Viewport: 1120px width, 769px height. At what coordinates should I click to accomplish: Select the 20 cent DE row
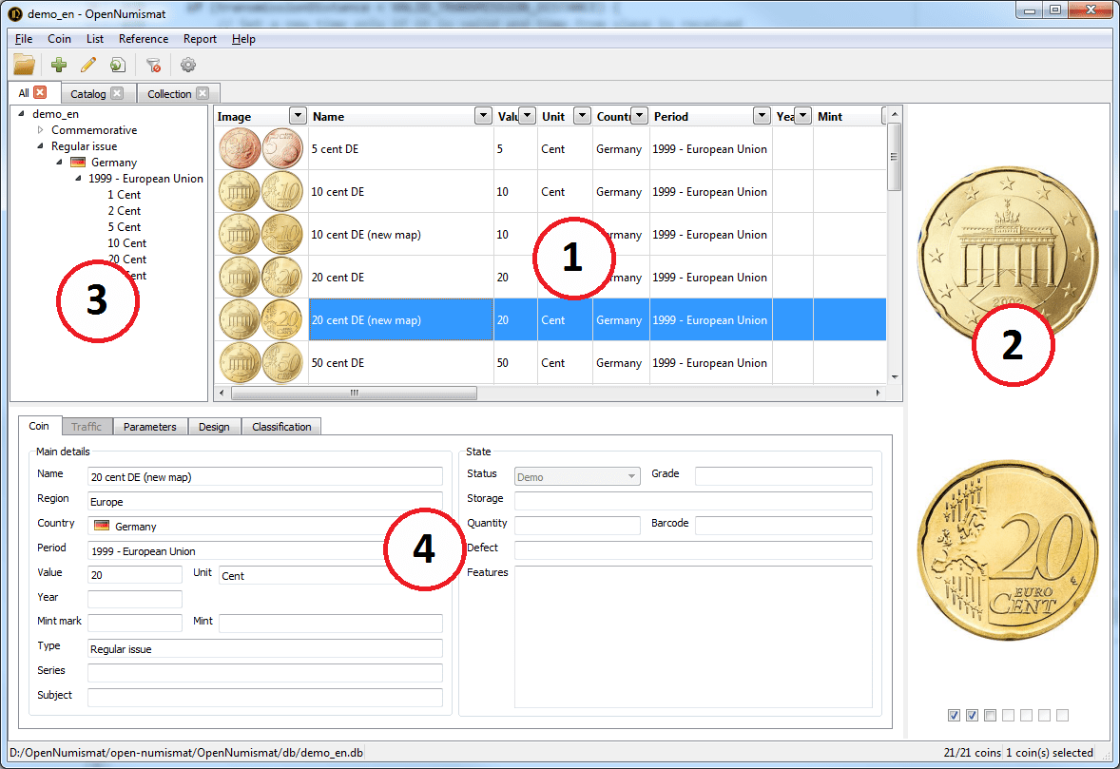pyautogui.click(x=550, y=277)
